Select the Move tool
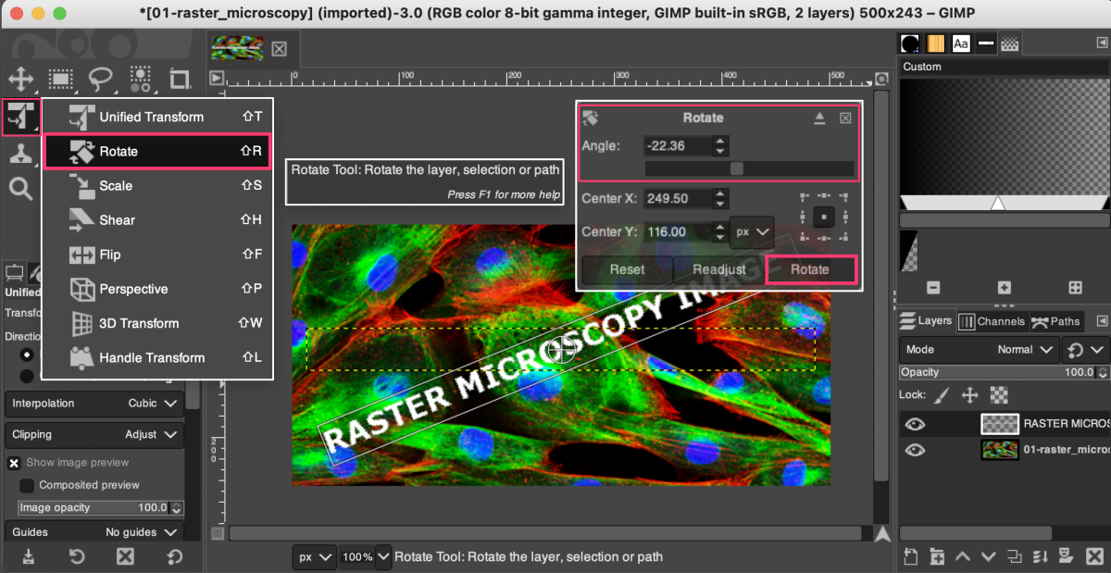 20,78
